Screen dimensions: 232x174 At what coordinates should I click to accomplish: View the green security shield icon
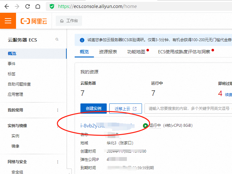(x=52, y=6)
